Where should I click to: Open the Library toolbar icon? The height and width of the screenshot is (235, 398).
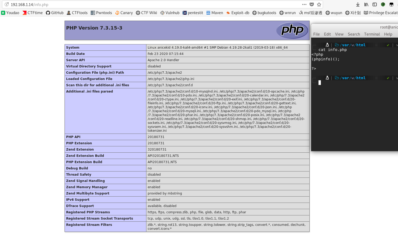(x=366, y=4)
